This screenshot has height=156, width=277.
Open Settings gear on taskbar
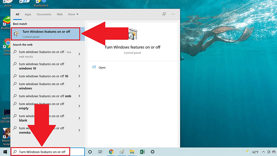153,152
